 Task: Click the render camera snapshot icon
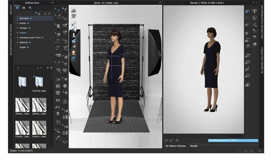(x=248, y=40)
